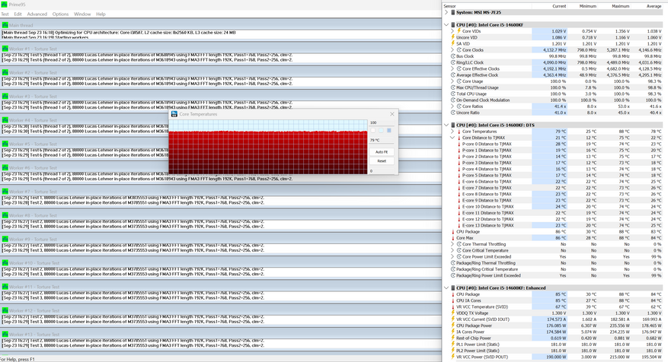Expand the Core Ratios sensor row
The image size is (668, 362).
452,106
